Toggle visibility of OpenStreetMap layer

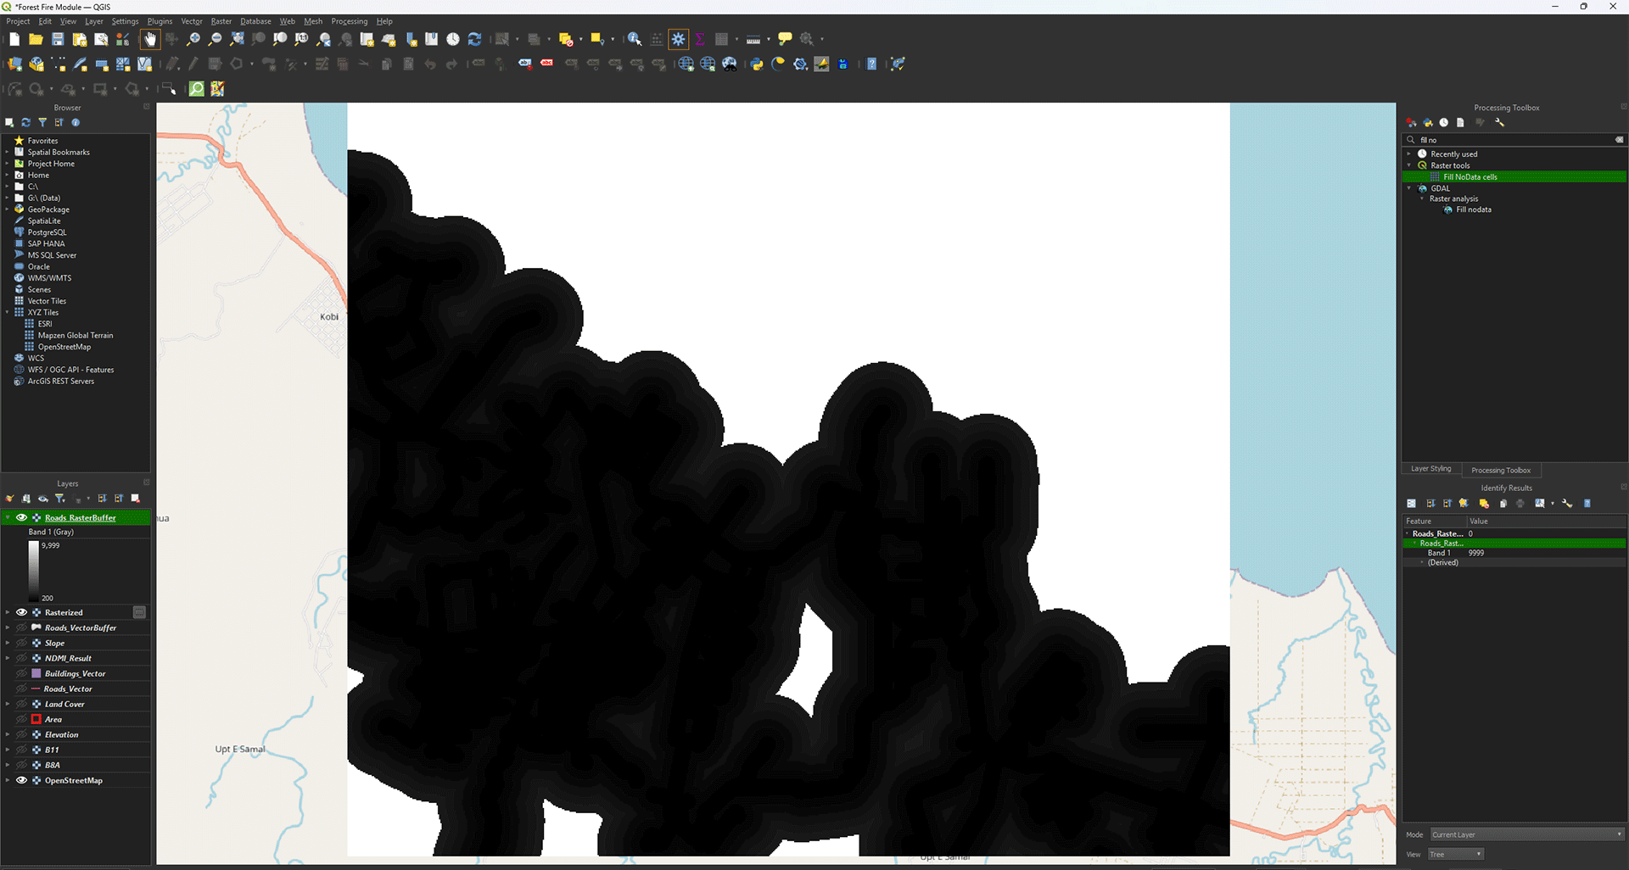point(22,780)
